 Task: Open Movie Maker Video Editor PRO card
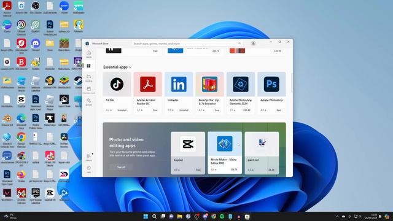pos(225,153)
